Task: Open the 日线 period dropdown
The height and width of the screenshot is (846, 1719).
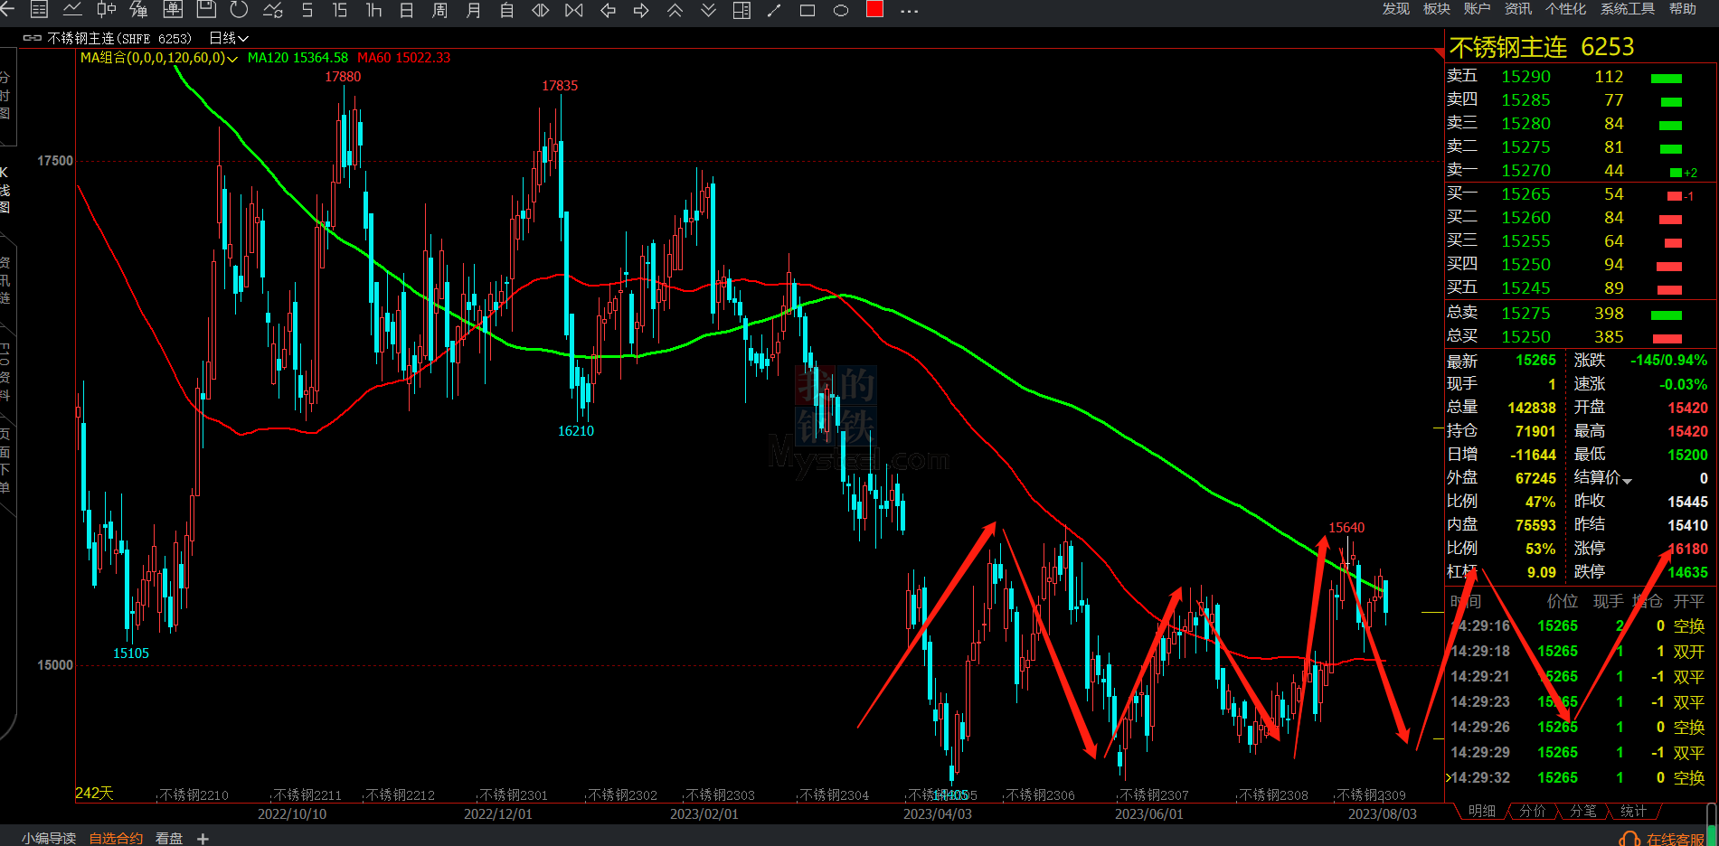Action: pos(228,39)
